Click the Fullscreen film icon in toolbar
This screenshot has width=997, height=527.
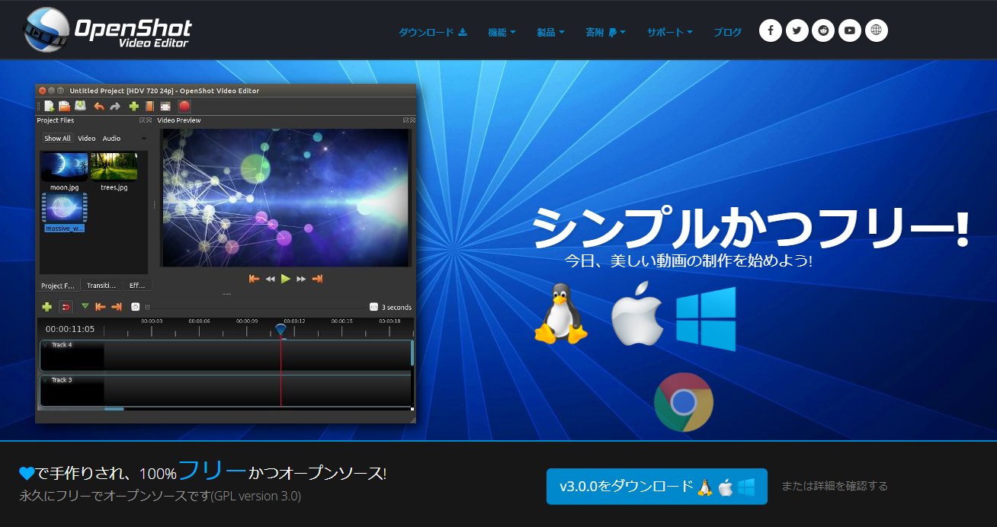165,107
